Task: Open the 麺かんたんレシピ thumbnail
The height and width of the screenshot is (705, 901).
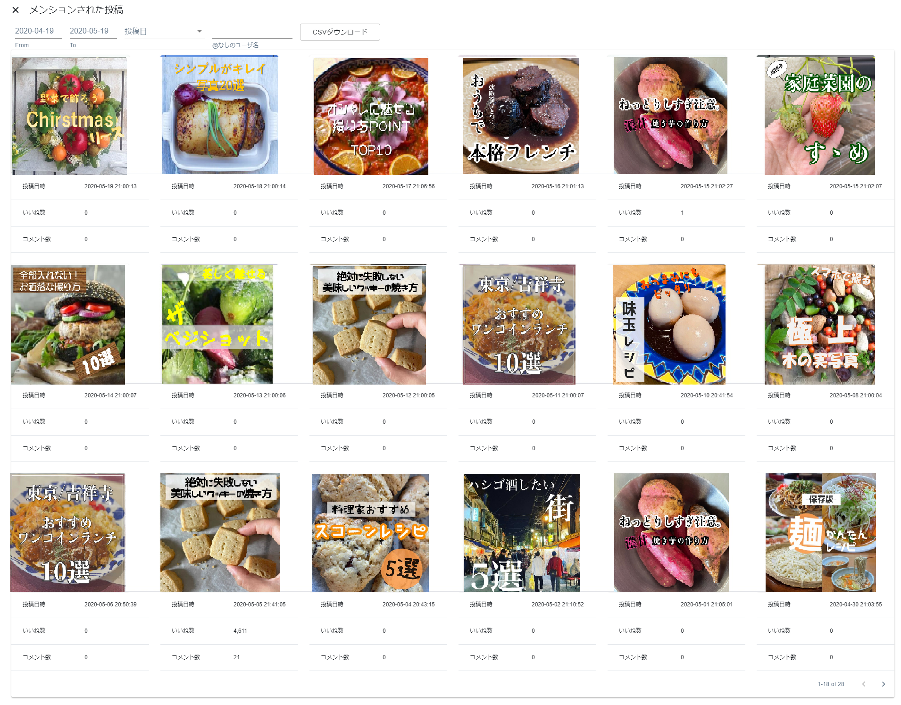Action: (821, 533)
